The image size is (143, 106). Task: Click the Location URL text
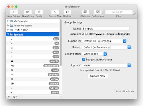[106, 34]
